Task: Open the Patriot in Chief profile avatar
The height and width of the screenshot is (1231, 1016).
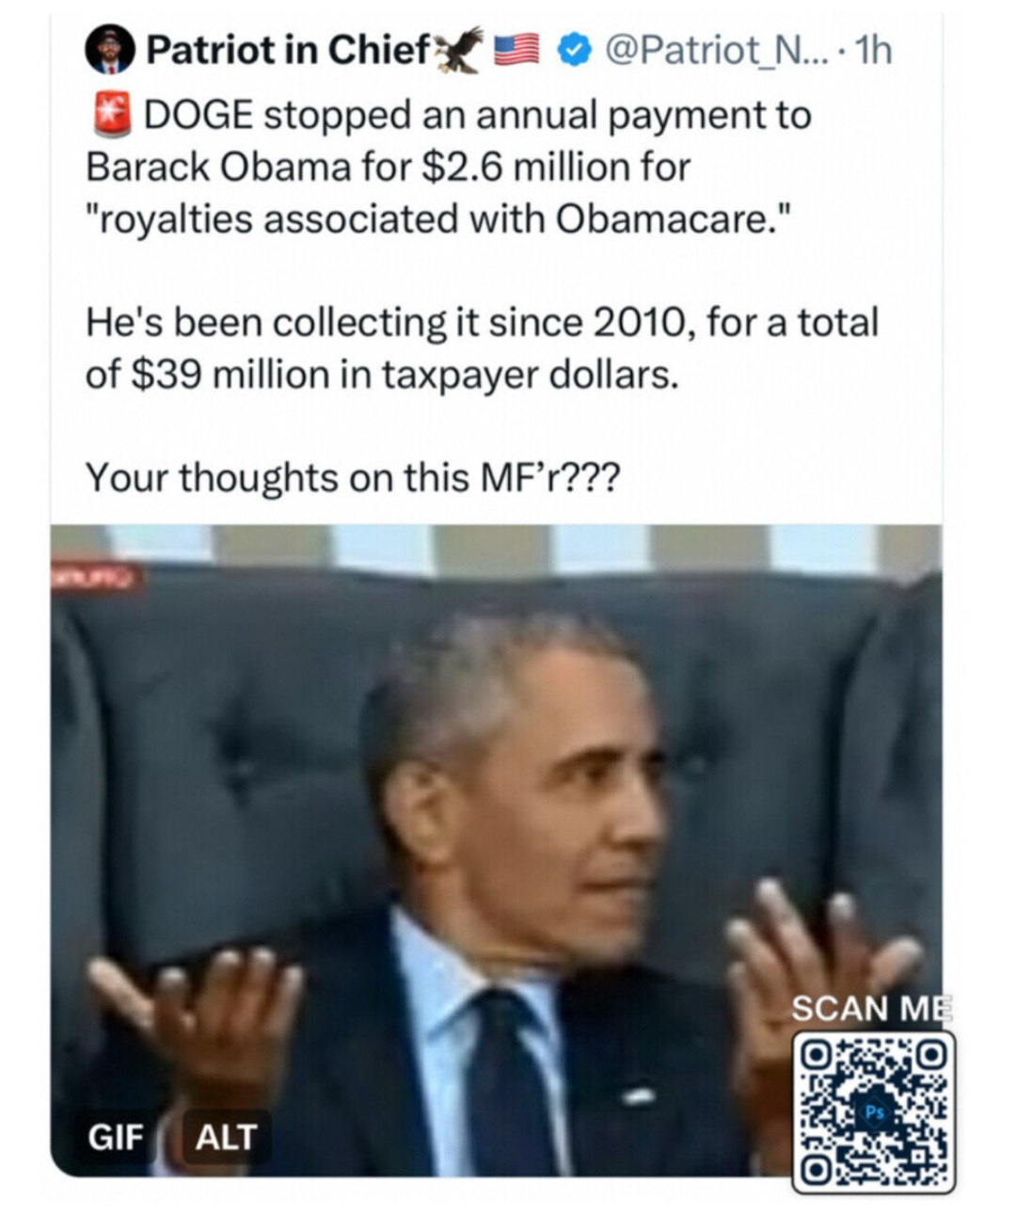Action: coord(109,49)
